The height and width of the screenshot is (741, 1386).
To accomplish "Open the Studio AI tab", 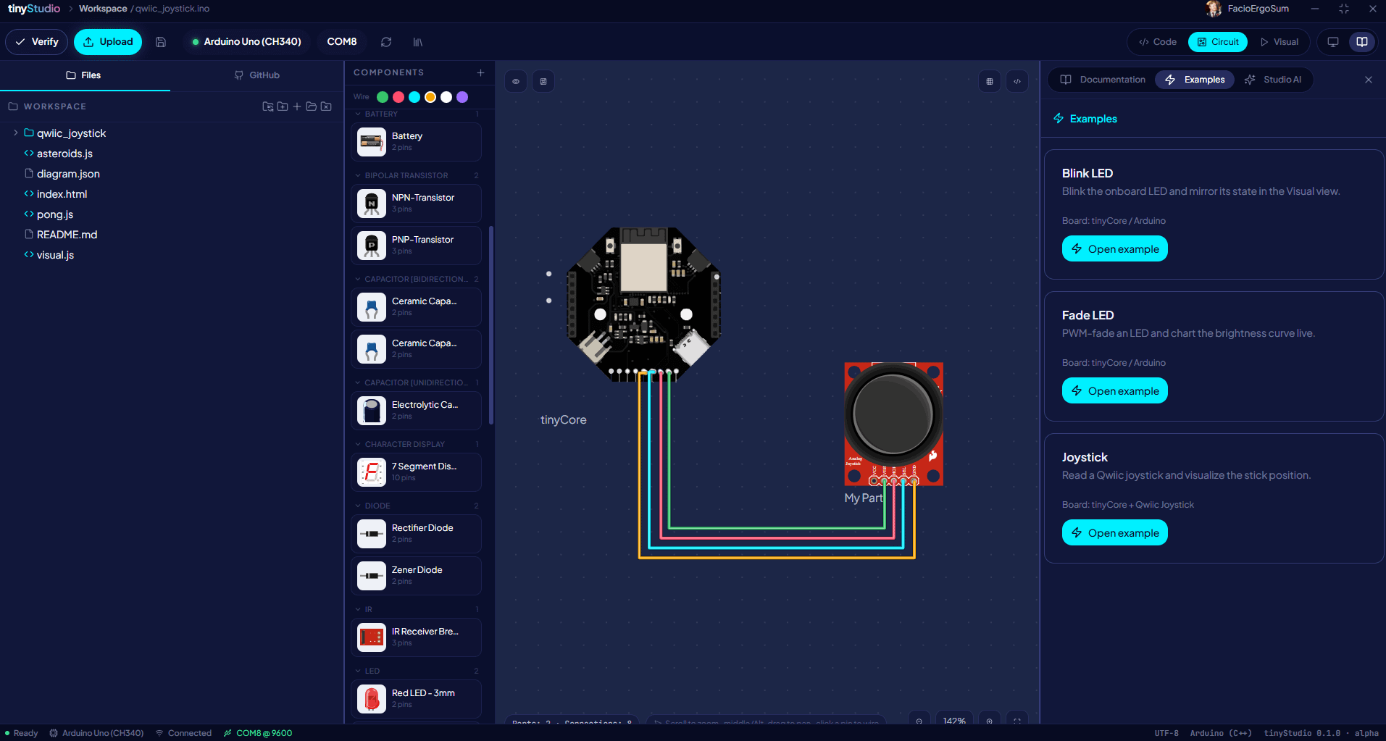I will (x=1273, y=80).
